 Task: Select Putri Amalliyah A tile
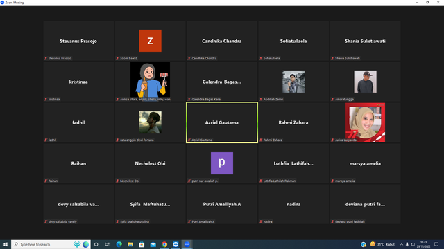click(x=222, y=204)
